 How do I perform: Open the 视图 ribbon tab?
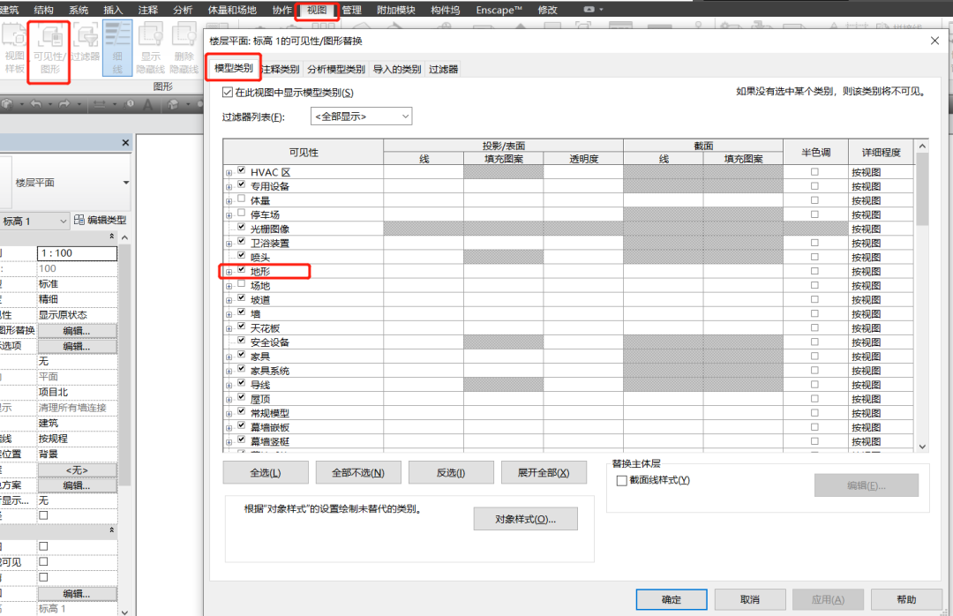[317, 10]
